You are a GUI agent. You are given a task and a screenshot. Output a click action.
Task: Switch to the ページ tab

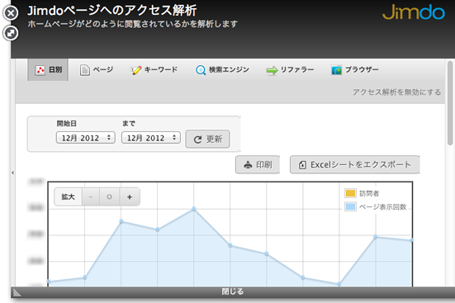coord(97,70)
